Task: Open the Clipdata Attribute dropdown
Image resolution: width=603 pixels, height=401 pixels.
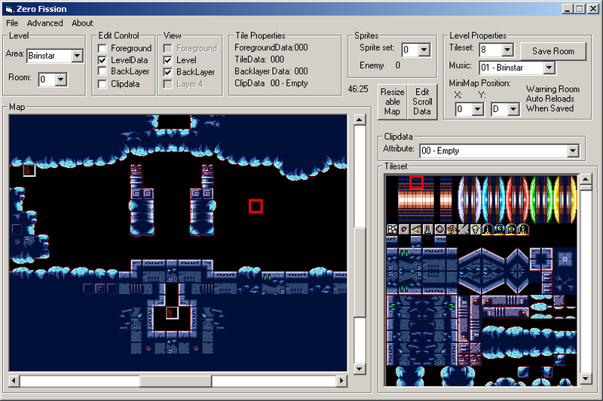Action: [x=573, y=150]
